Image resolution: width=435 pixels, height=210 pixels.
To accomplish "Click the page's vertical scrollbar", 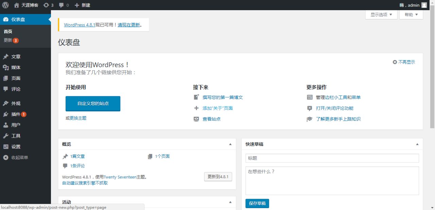I will coord(432,68).
